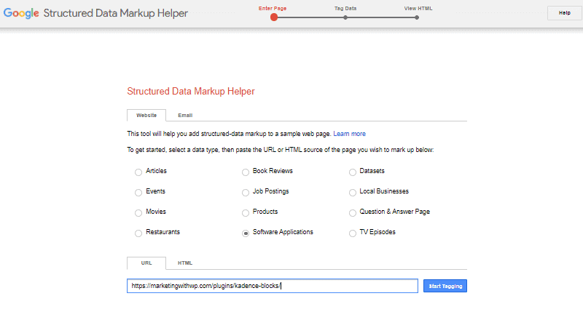Open the HTML input tab
Image resolution: width=583 pixels, height=328 pixels.
pos(185,263)
